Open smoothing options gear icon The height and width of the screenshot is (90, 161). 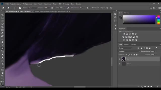[87, 8]
